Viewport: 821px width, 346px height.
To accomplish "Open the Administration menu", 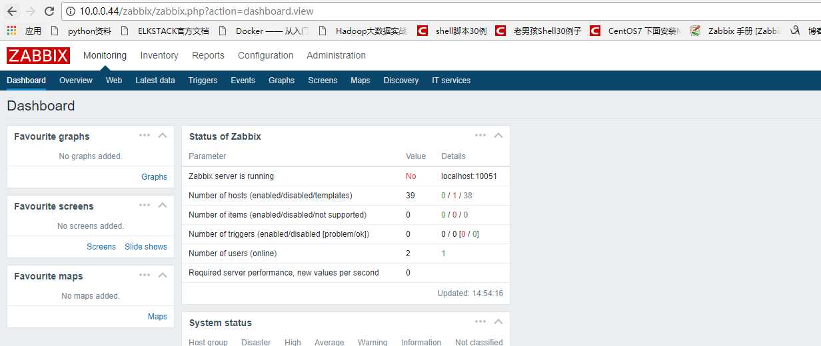I will click(x=336, y=55).
